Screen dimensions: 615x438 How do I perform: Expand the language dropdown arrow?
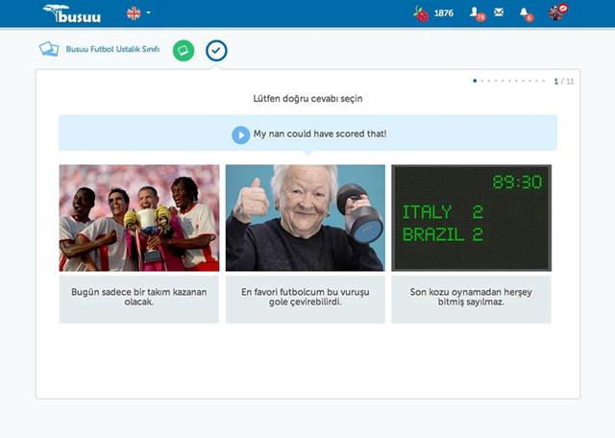(148, 12)
